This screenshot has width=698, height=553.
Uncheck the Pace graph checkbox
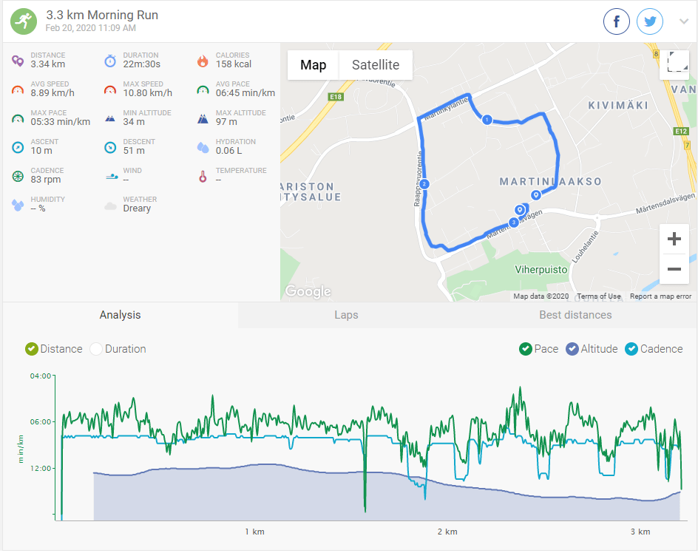pos(526,349)
